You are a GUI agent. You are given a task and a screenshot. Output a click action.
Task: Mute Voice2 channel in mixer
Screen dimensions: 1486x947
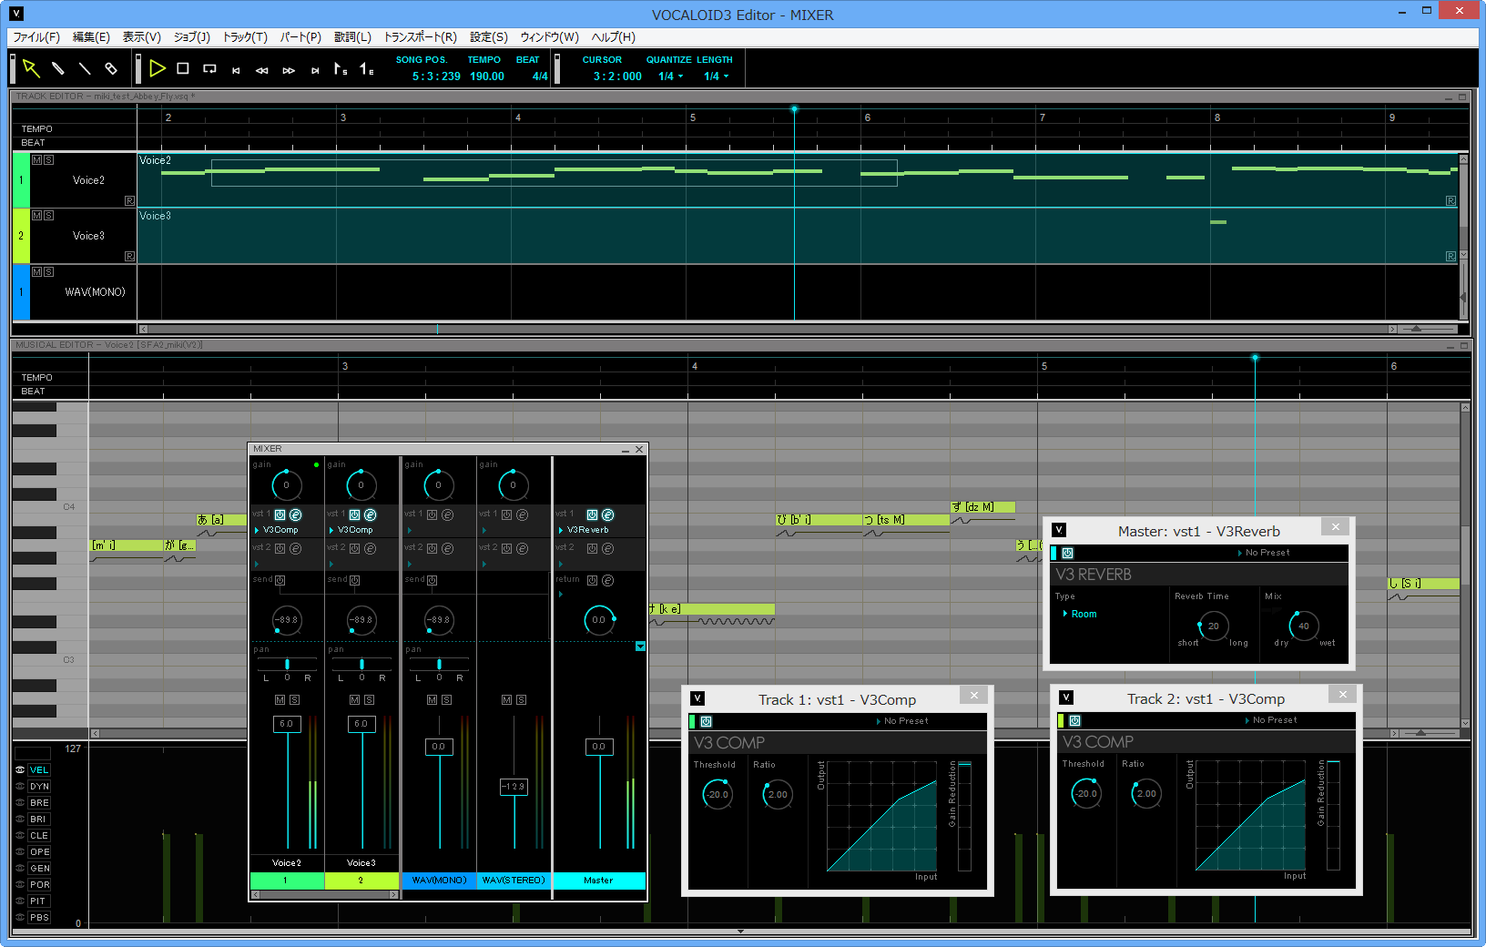pos(280,699)
